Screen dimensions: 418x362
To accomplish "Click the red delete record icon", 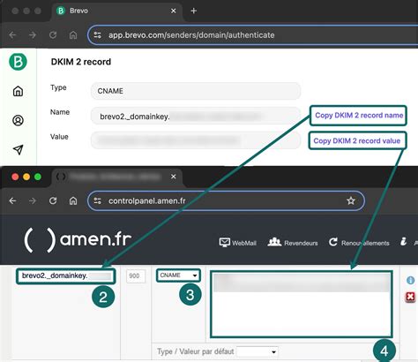I will pyautogui.click(x=410, y=297).
